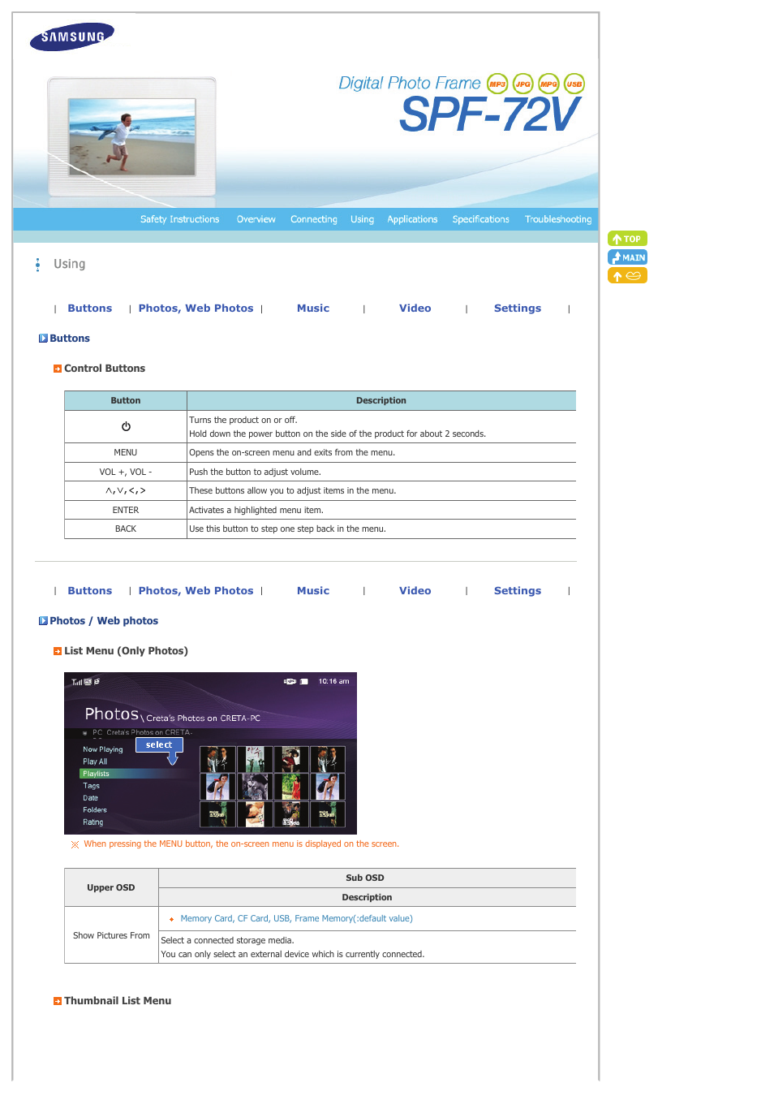Click the 'Upper OSD' header cell
Screen dimensions: 774x1096
(111, 888)
